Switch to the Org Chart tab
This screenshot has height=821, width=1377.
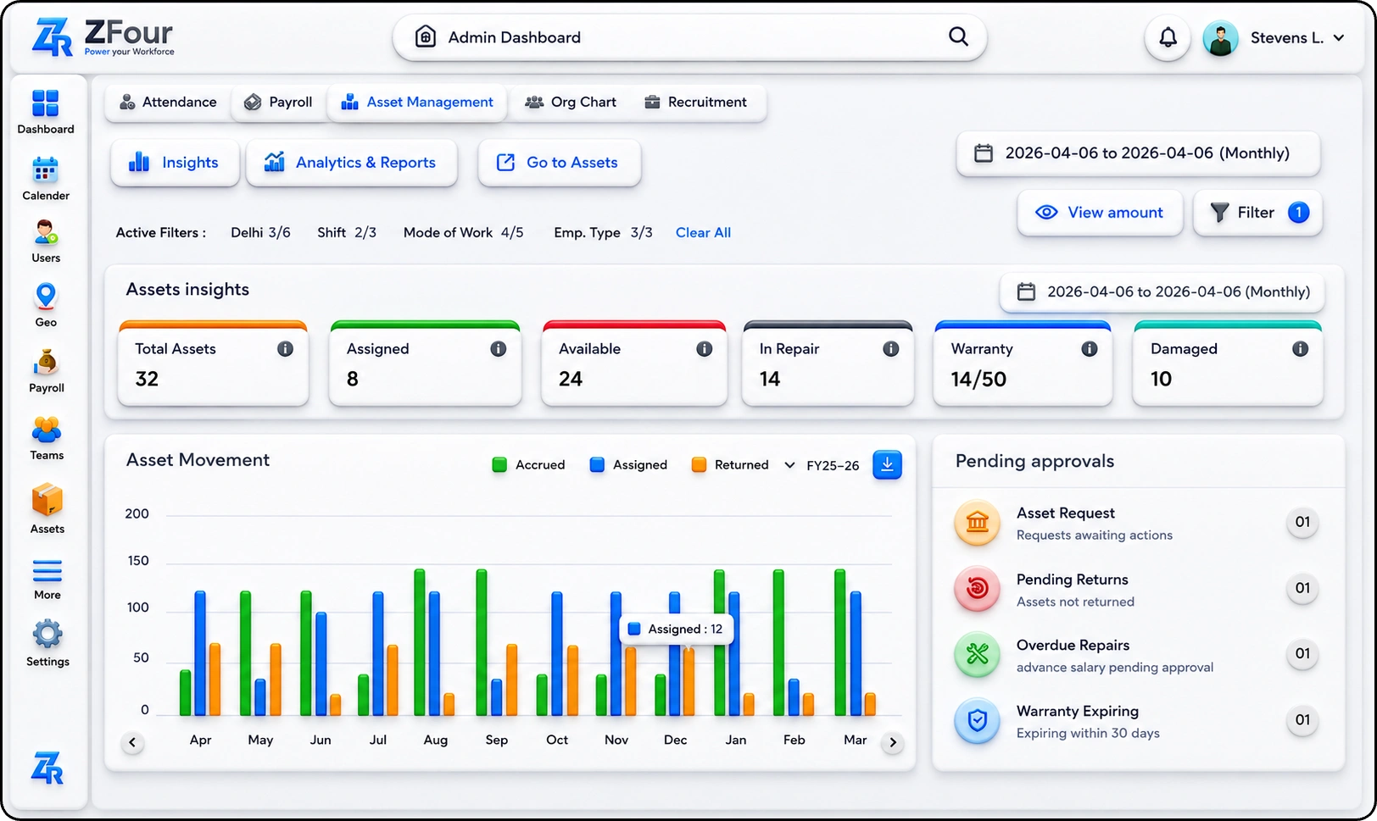click(571, 103)
